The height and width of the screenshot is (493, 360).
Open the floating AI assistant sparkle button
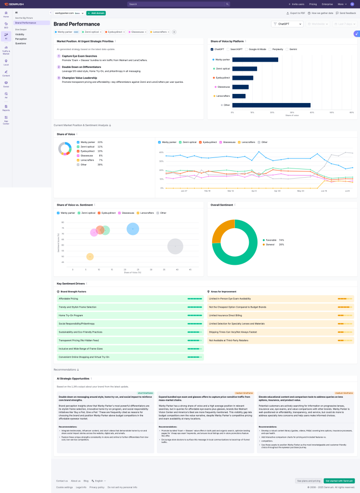(357, 34)
